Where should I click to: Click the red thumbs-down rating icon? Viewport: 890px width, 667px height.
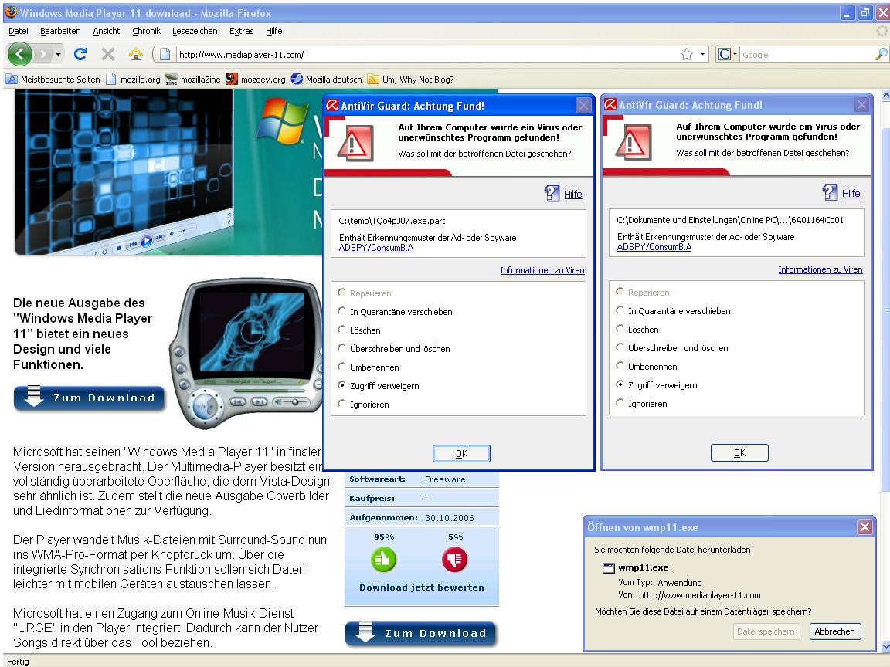(454, 559)
